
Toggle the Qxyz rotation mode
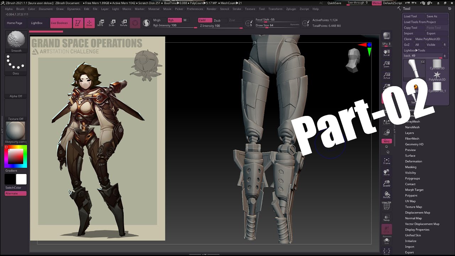(386, 141)
